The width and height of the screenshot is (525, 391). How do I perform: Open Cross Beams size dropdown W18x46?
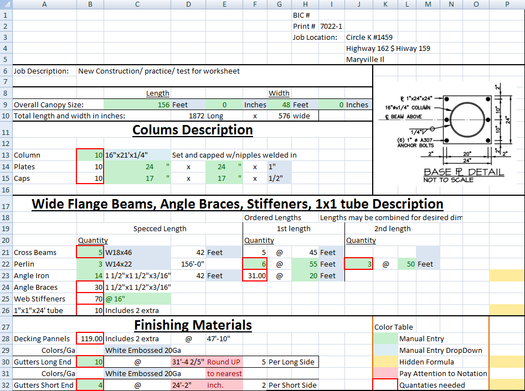pyautogui.click(x=137, y=253)
